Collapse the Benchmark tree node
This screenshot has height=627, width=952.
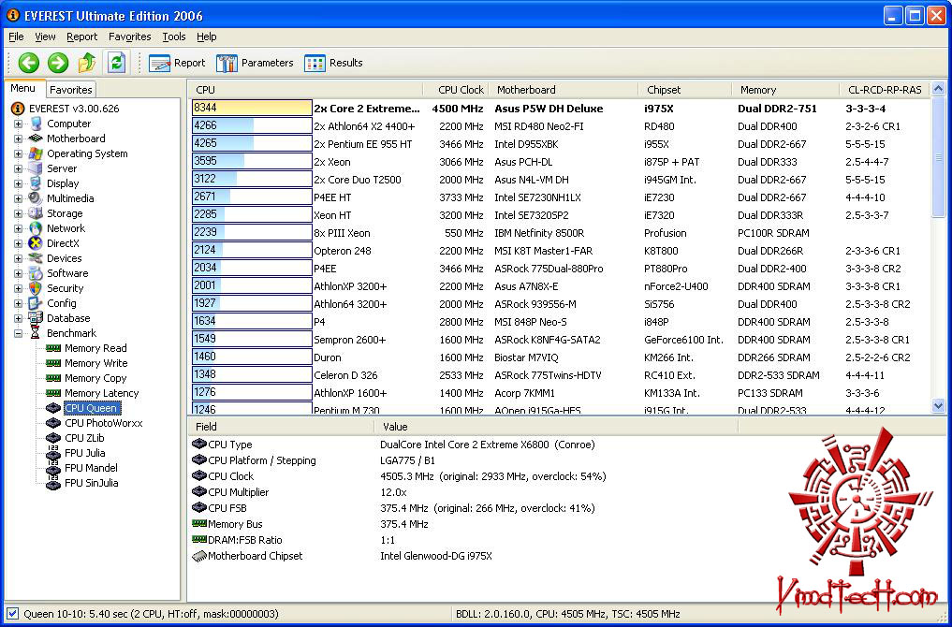click(x=18, y=333)
